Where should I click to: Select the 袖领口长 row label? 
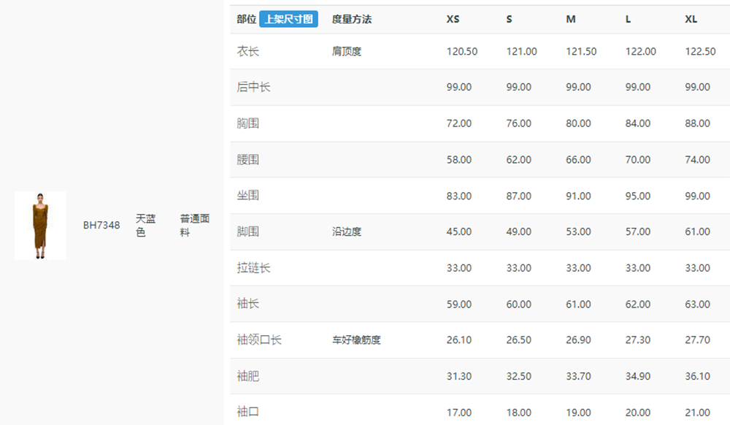pyautogui.click(x=259, y=340)
